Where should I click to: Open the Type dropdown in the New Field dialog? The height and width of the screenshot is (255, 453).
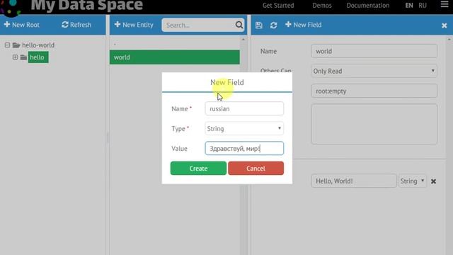coord(244,128)
